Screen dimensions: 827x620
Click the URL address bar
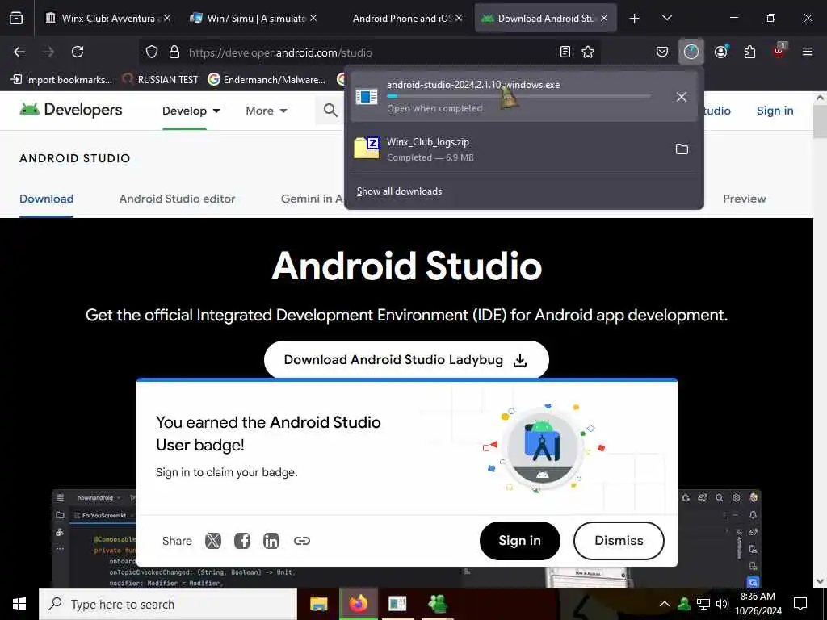click(x=369, y=52)
